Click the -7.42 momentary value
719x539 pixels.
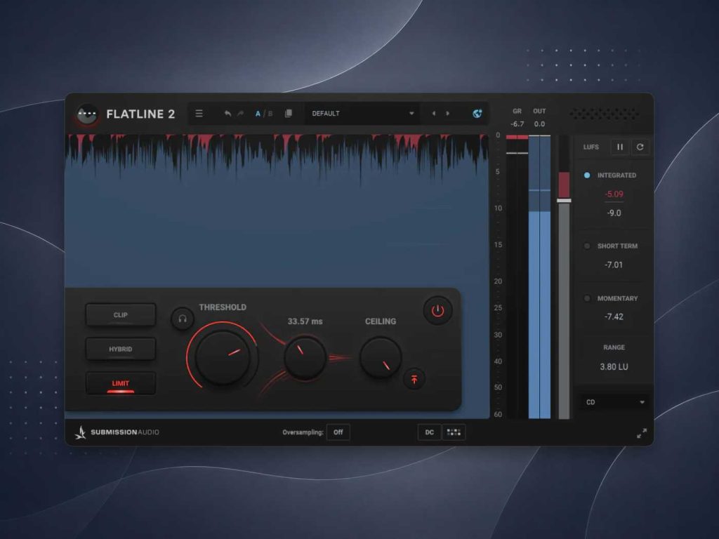[x=614, y=317]
